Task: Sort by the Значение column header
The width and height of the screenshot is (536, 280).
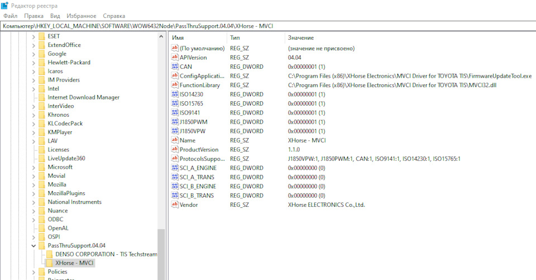Action: [410, 37]
